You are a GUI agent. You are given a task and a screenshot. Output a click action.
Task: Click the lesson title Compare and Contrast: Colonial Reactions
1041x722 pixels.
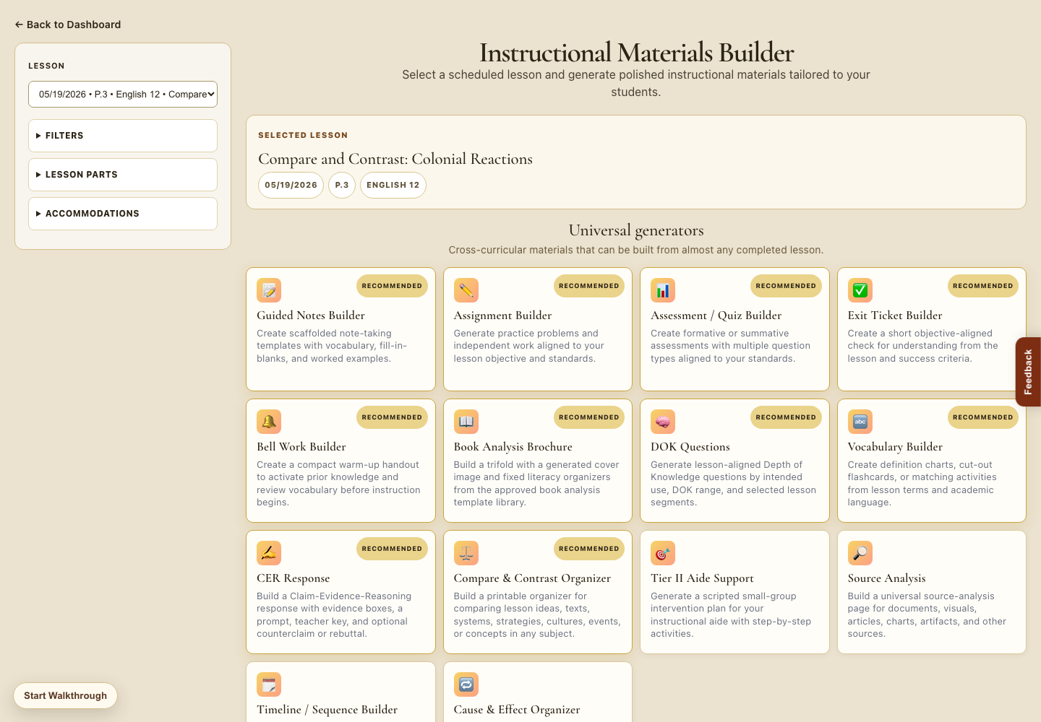point(395,159)
